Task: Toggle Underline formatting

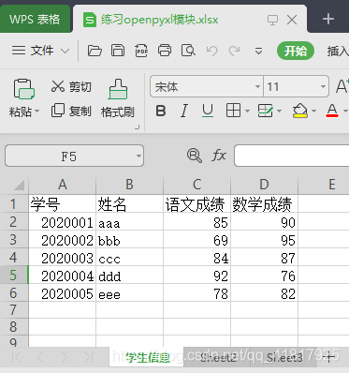Action: 208,111
